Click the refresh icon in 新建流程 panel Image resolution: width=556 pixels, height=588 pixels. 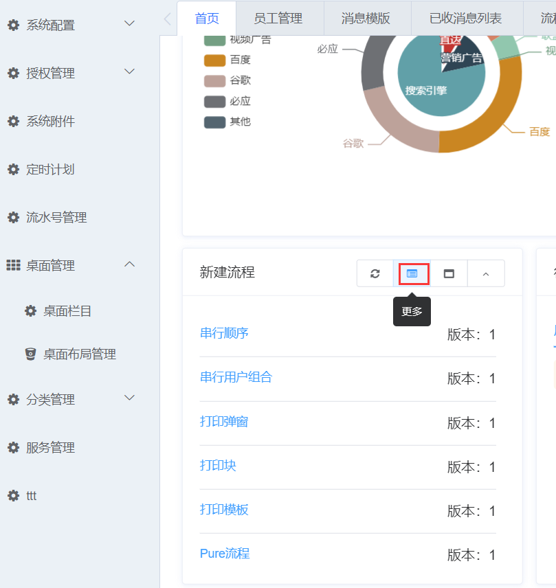375,273
